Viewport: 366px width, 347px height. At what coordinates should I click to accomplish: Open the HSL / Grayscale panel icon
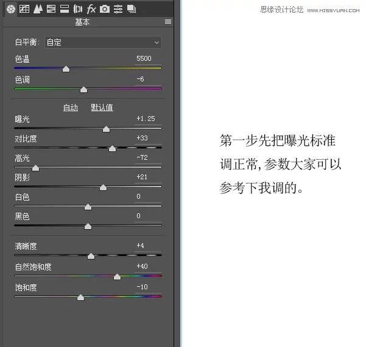pyautogui.click(x=51, y=9)
